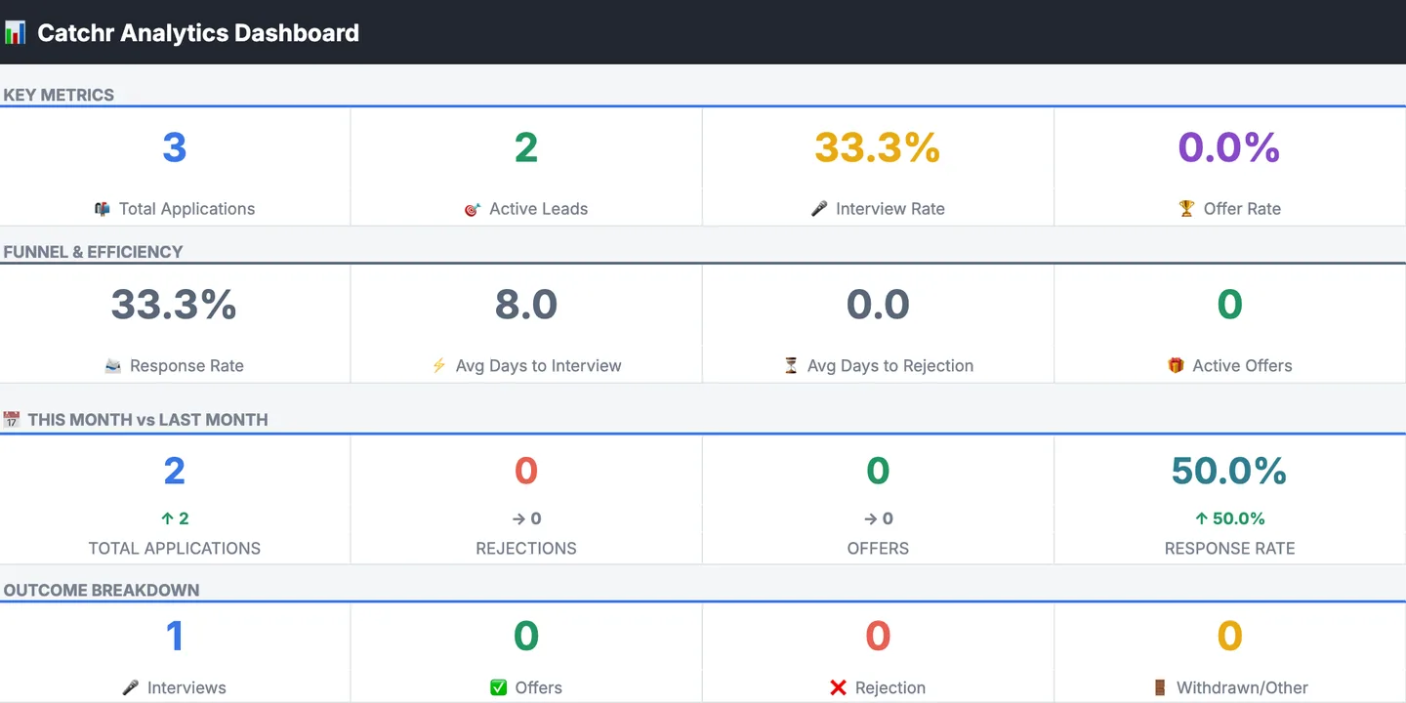Click the yellow 0 Withdrawn/Other count

(1229, 637)
